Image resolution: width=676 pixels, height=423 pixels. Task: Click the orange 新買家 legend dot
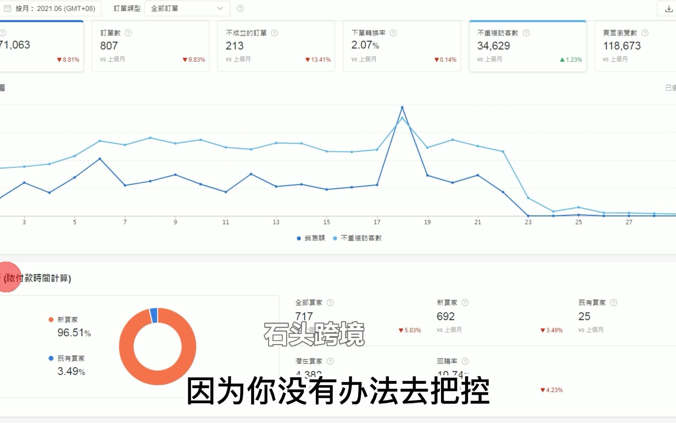(51, 320)
